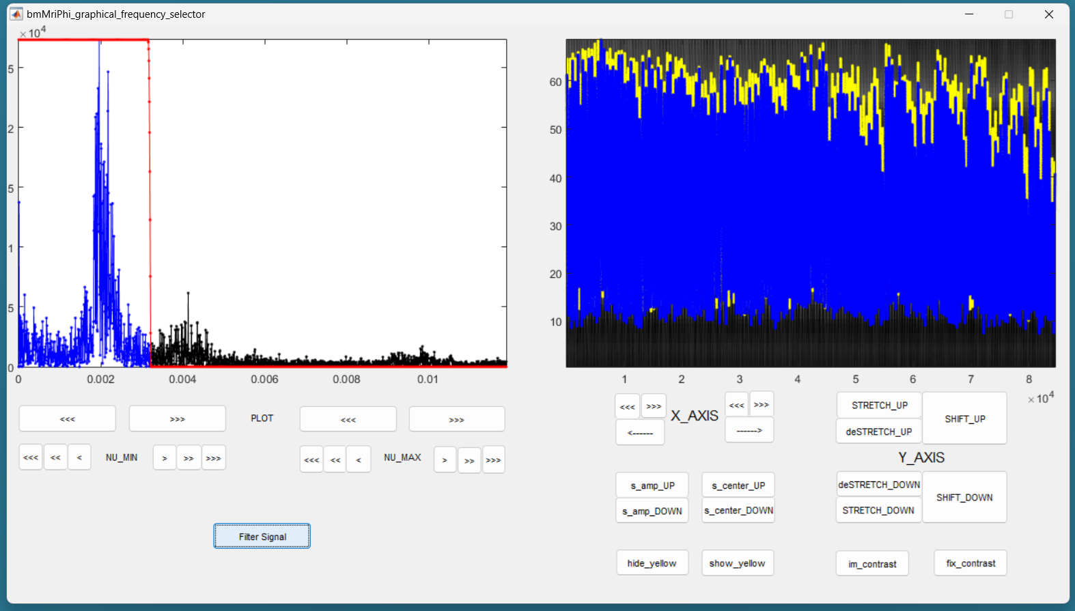1075x611 pixels.
Task: Click NU_MAX double-right >> button
Action: coord(469,460)
